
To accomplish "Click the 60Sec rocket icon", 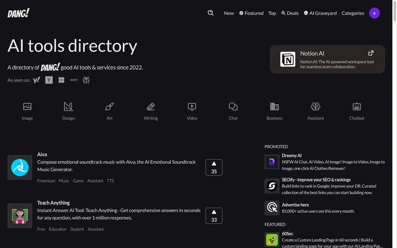I will click(272, 240).
